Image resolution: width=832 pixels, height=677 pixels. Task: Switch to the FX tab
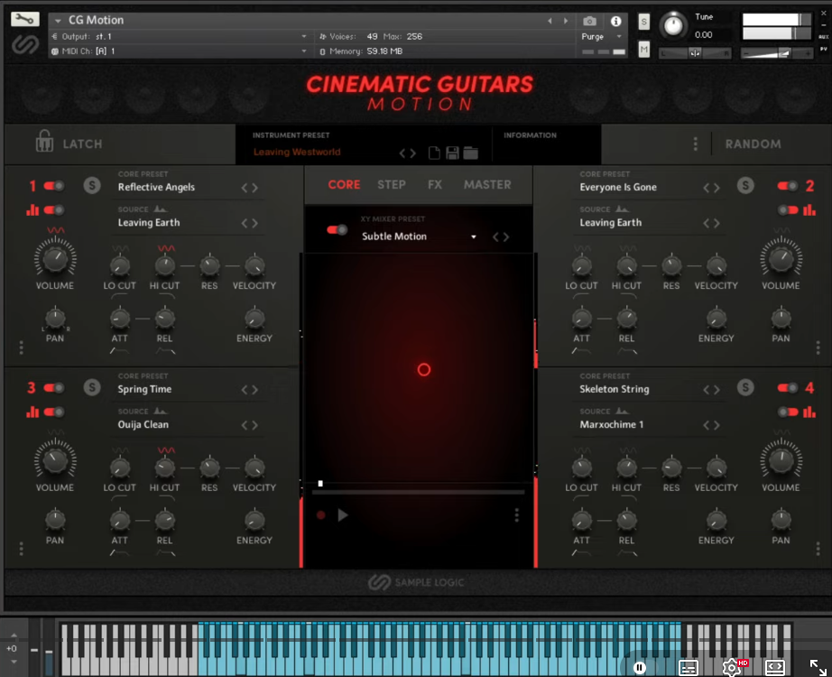[434, 184]
